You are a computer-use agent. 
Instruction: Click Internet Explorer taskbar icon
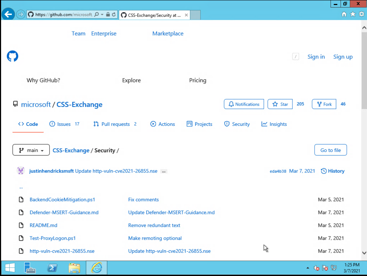97,268
